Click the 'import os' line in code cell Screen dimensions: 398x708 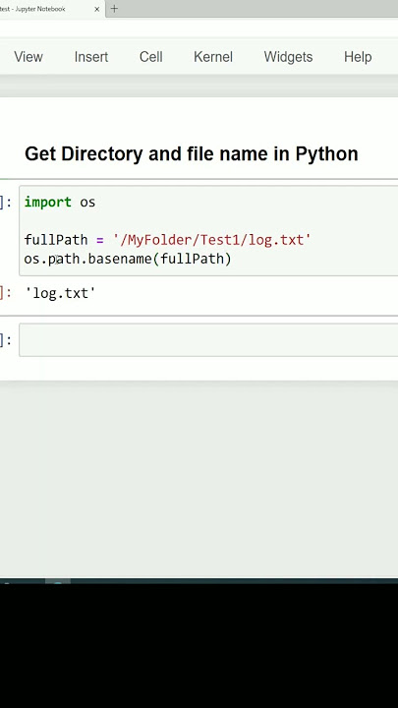coord(60,202)
